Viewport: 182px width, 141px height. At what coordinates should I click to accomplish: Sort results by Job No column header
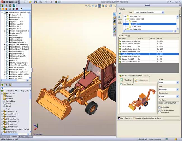click(x=167, y=39)
